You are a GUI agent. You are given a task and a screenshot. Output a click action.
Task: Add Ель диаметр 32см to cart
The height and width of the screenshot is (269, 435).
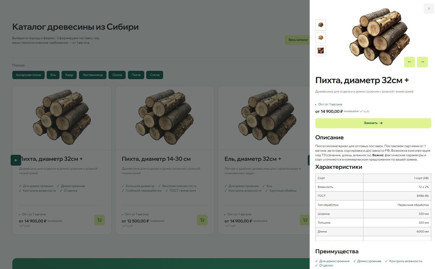tap(305, 220)
